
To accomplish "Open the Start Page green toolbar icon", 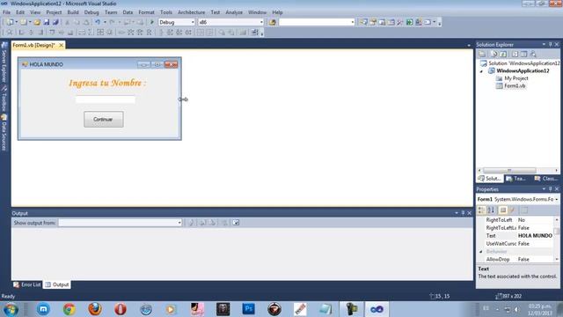I will [409, 22].
